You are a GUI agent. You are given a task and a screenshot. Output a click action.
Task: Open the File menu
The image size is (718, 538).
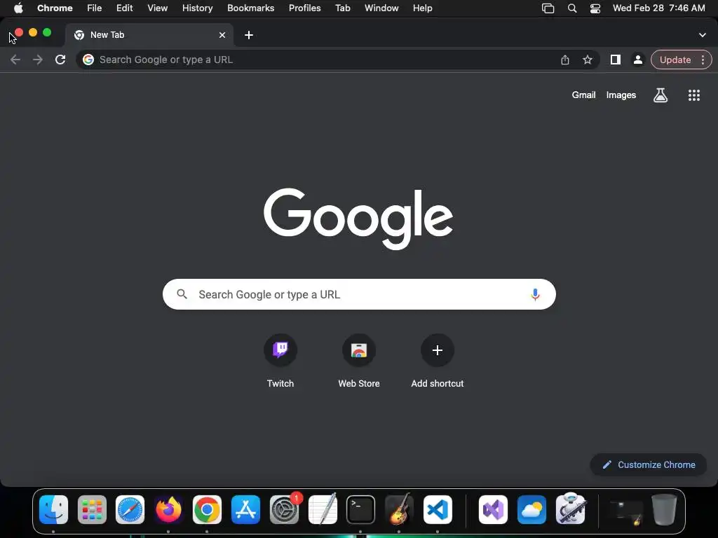[95, 8]
